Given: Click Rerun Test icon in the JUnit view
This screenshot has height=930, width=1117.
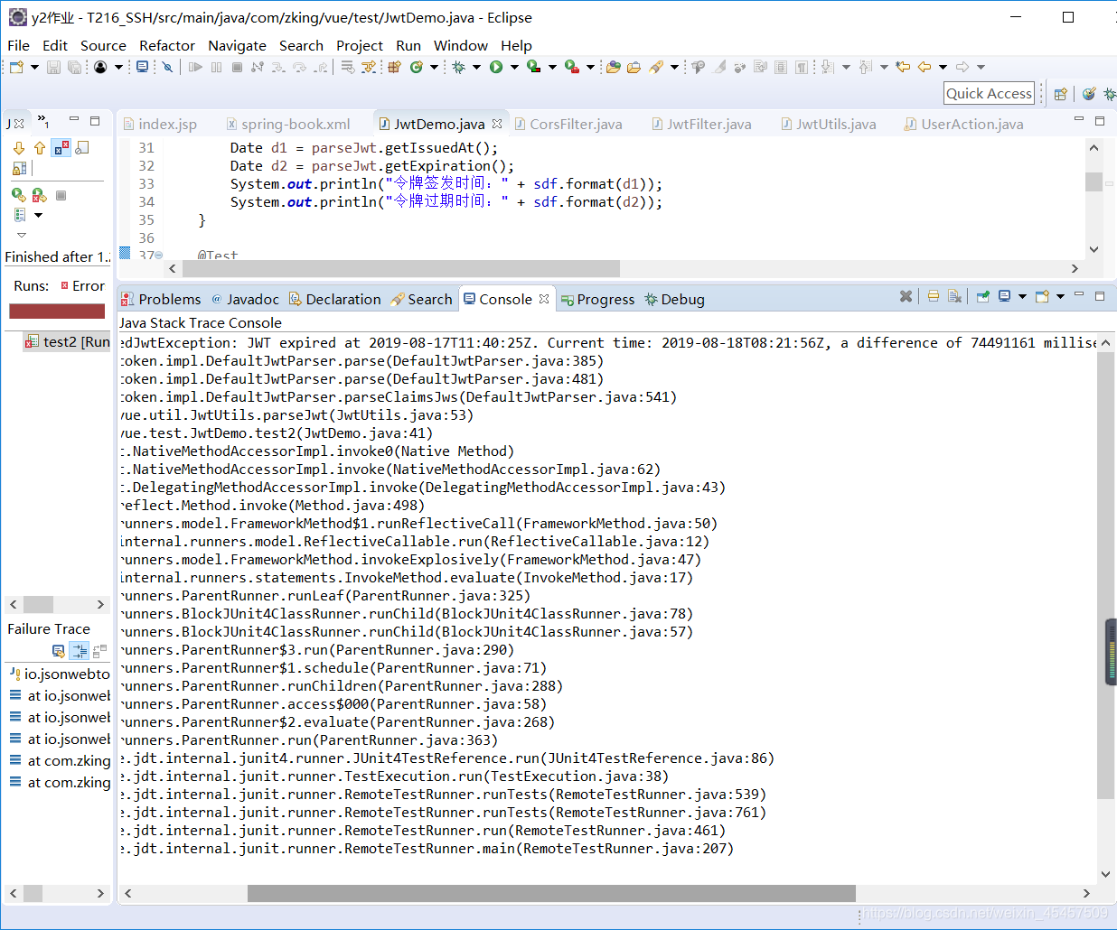Looking at the screenshot, I should 18,195.
